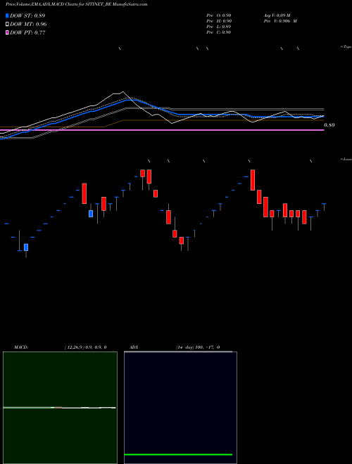The image size is (352, 464).
Task: Click the 'Pre C: 0.90' value
Action: [219, 32]
